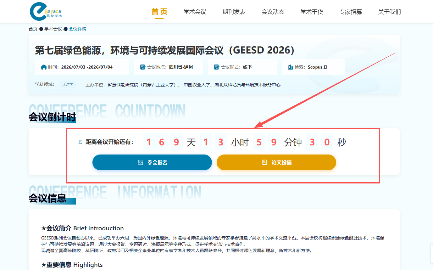Click the location text 四川省-泸州

[181, 67]
